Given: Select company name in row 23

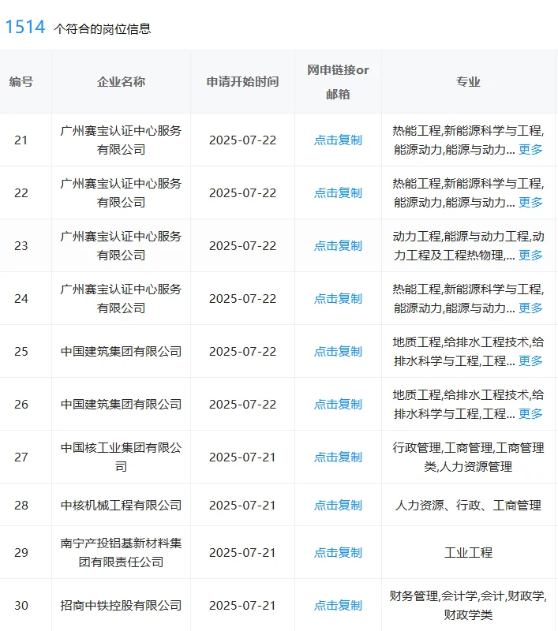Looking at the screenshot, I should [121, 245].
